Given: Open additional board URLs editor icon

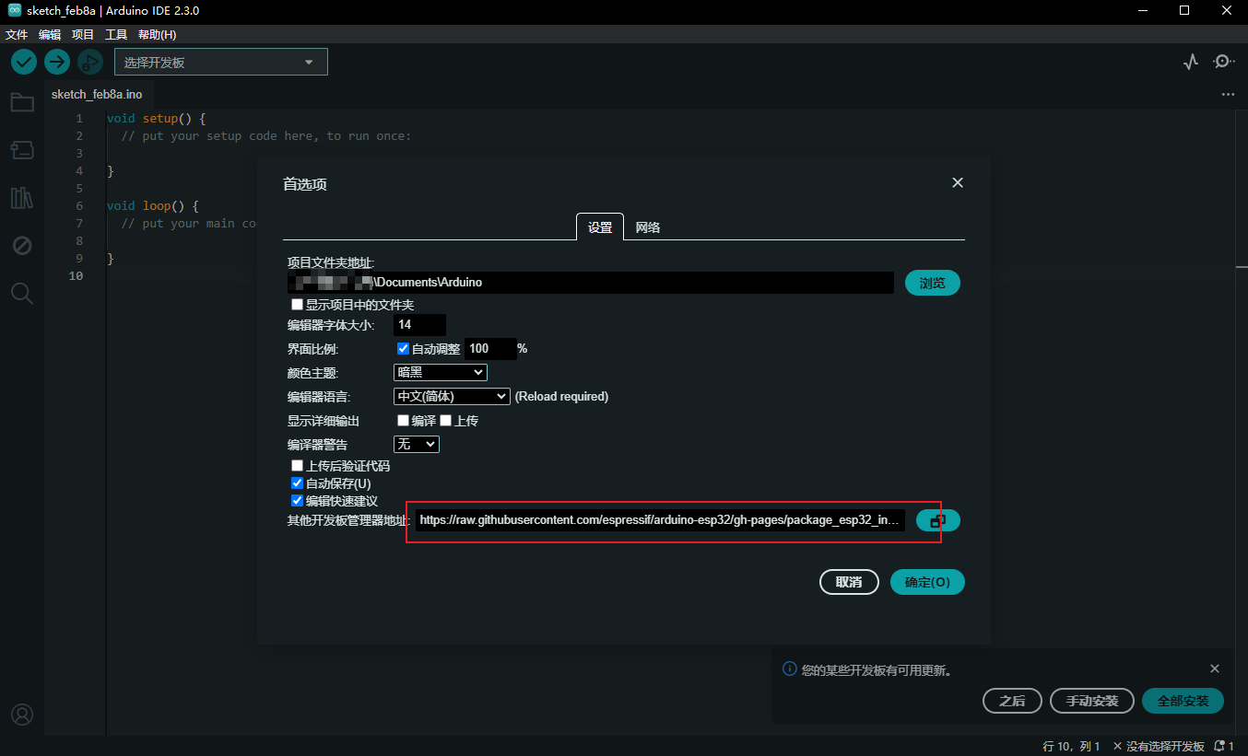Looking at the screenshot, I should coord(938,520).
